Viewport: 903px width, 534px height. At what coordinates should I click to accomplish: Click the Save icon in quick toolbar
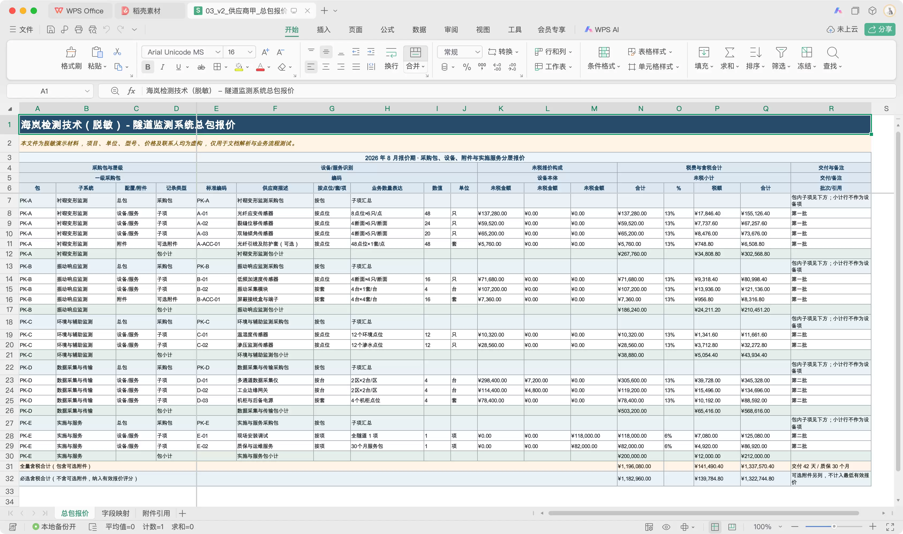tap(51, 29)
